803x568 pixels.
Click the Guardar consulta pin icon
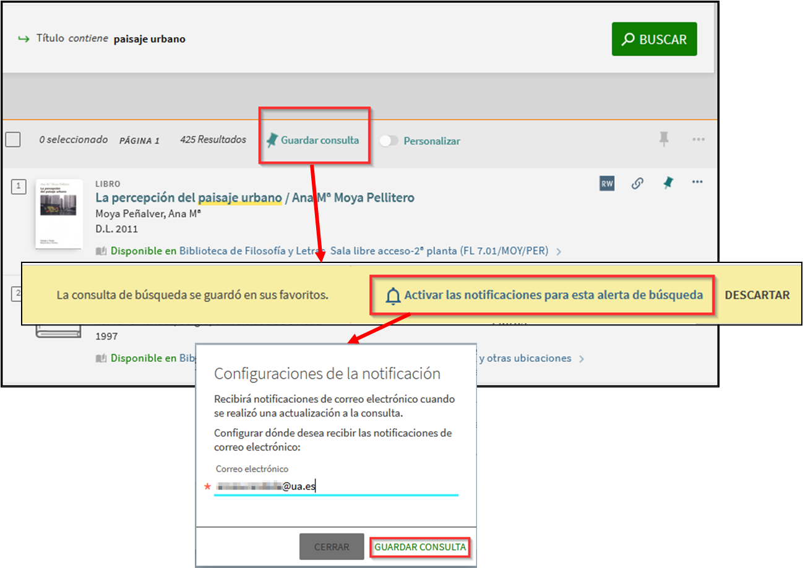tap(272, 140)
